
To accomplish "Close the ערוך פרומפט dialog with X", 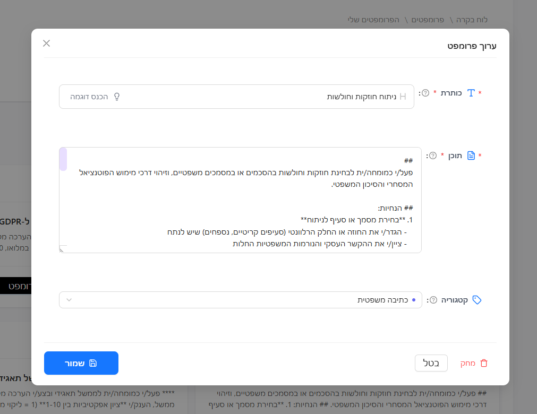I will (47, 44).
